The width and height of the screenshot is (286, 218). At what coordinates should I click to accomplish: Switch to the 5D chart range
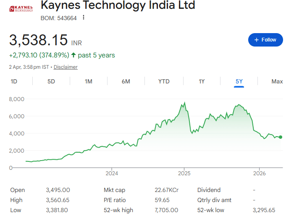point(51,81)
